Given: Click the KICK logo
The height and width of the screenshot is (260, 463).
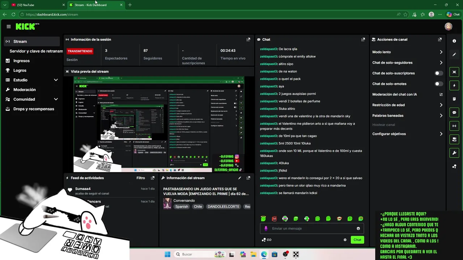Looking at the screenshot, I should (x=27, y=26).
